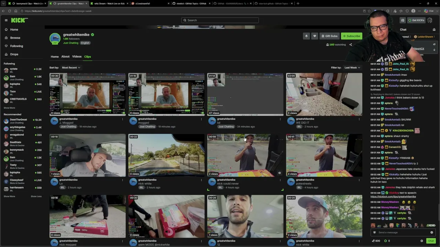Screen dimensions: 440x247
Task: Open DeanTheGreat in Recommended list
Action: (22, 121)
